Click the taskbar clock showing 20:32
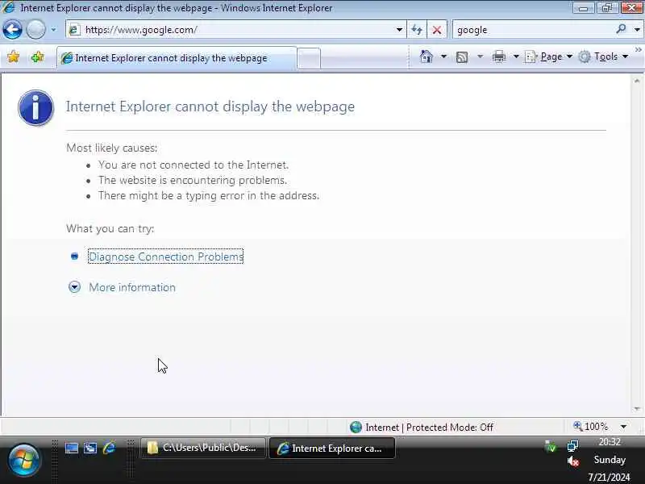Image resolution: width=645 pixels, height=484 pixels. tap(610, 442)
